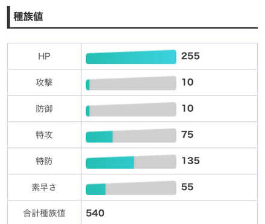265x224 pixels.
Task: Click the 種族値 section heading
Action: click(x=28, y=16)
